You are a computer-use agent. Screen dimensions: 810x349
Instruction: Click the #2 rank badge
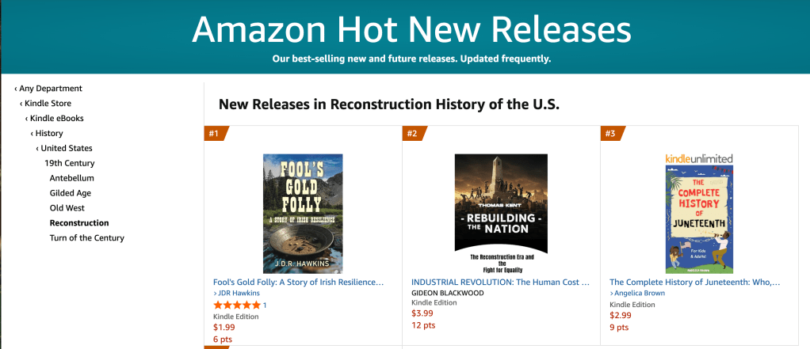pyautogui.click(x=413, y=134)
